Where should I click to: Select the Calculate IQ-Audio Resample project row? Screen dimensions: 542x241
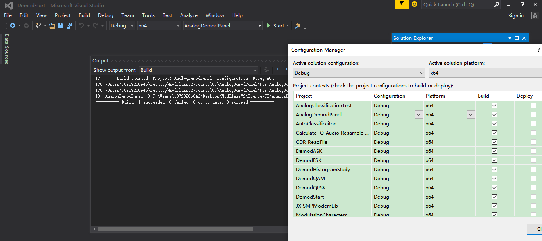tap(418, 133)
